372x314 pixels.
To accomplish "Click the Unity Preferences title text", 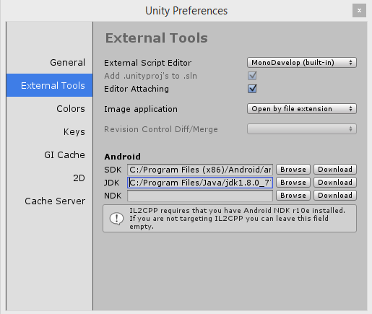I will point(186,11).
